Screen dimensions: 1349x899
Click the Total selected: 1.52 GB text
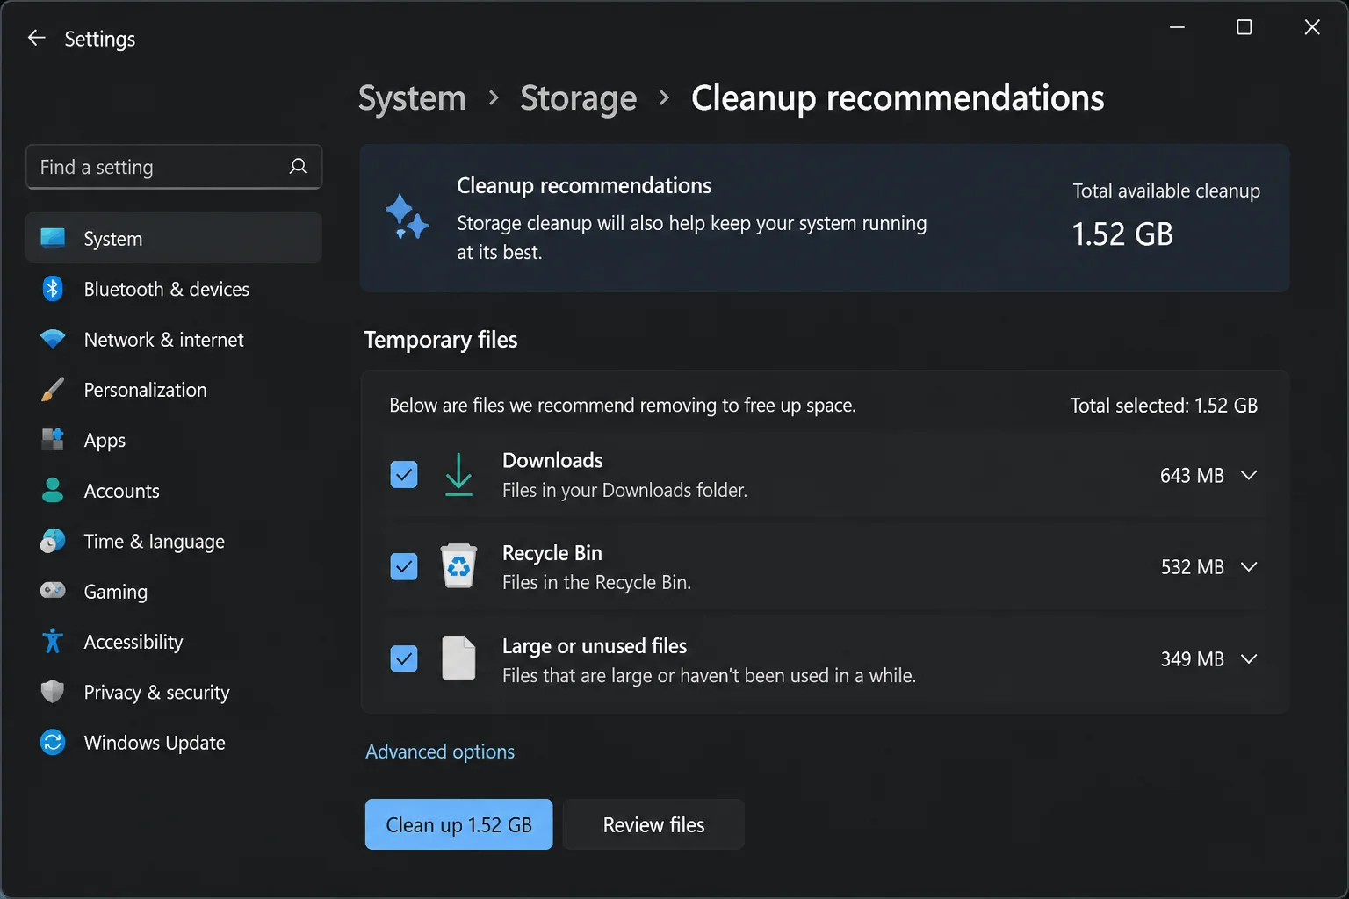coord(1164,405)
